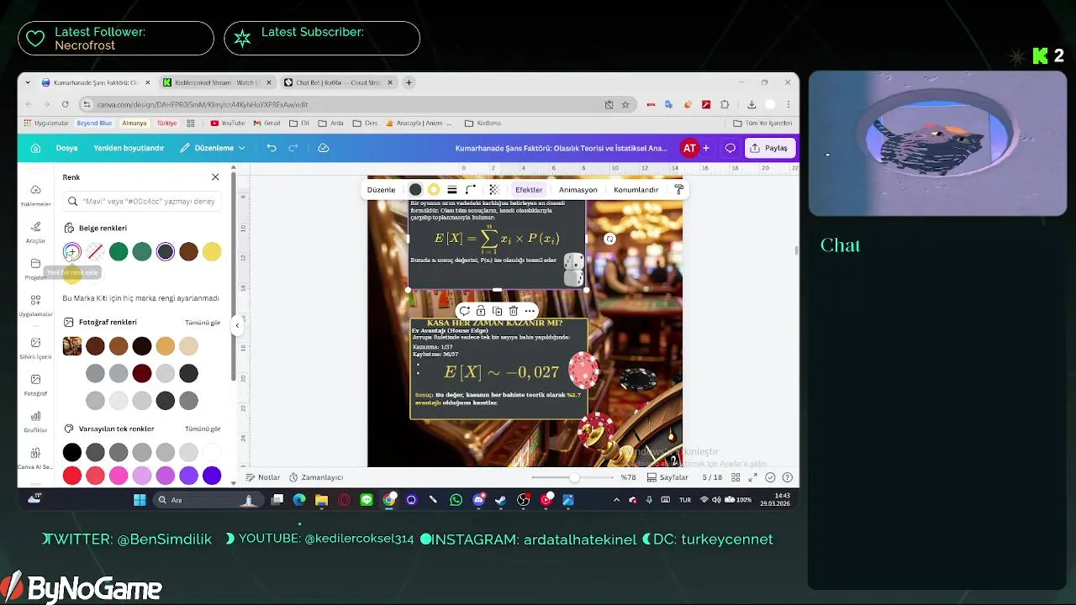Open Grafikler panel in sidebar
The width and height of the screenshot is (1076, 605).
[x=35, y=422]
